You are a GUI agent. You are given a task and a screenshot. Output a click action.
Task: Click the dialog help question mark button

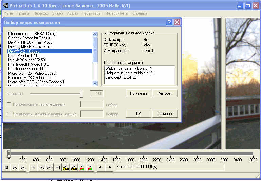click(x=169, y=22)
